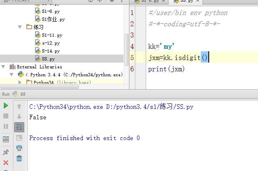Click the Down the stack trace arrow
Viewport: 258px width, 171px height.
click(x=19, y=117)
